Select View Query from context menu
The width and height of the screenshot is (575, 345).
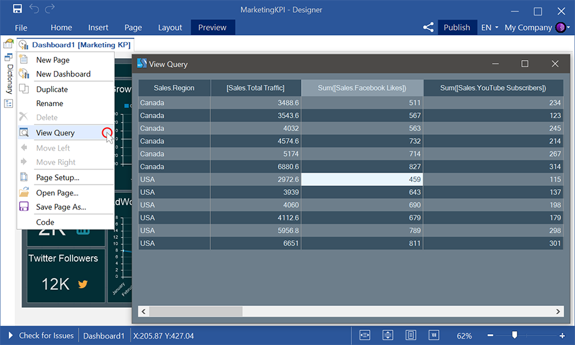pos(56,133)
